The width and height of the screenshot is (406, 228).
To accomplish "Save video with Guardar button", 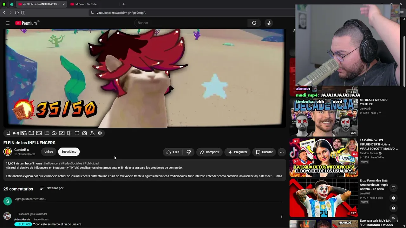I will 264,152.
